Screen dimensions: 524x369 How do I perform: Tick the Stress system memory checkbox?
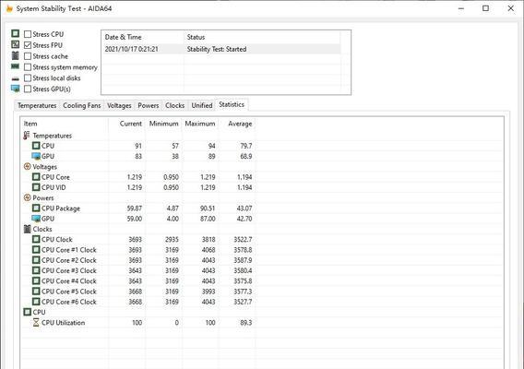click(28, 67)
